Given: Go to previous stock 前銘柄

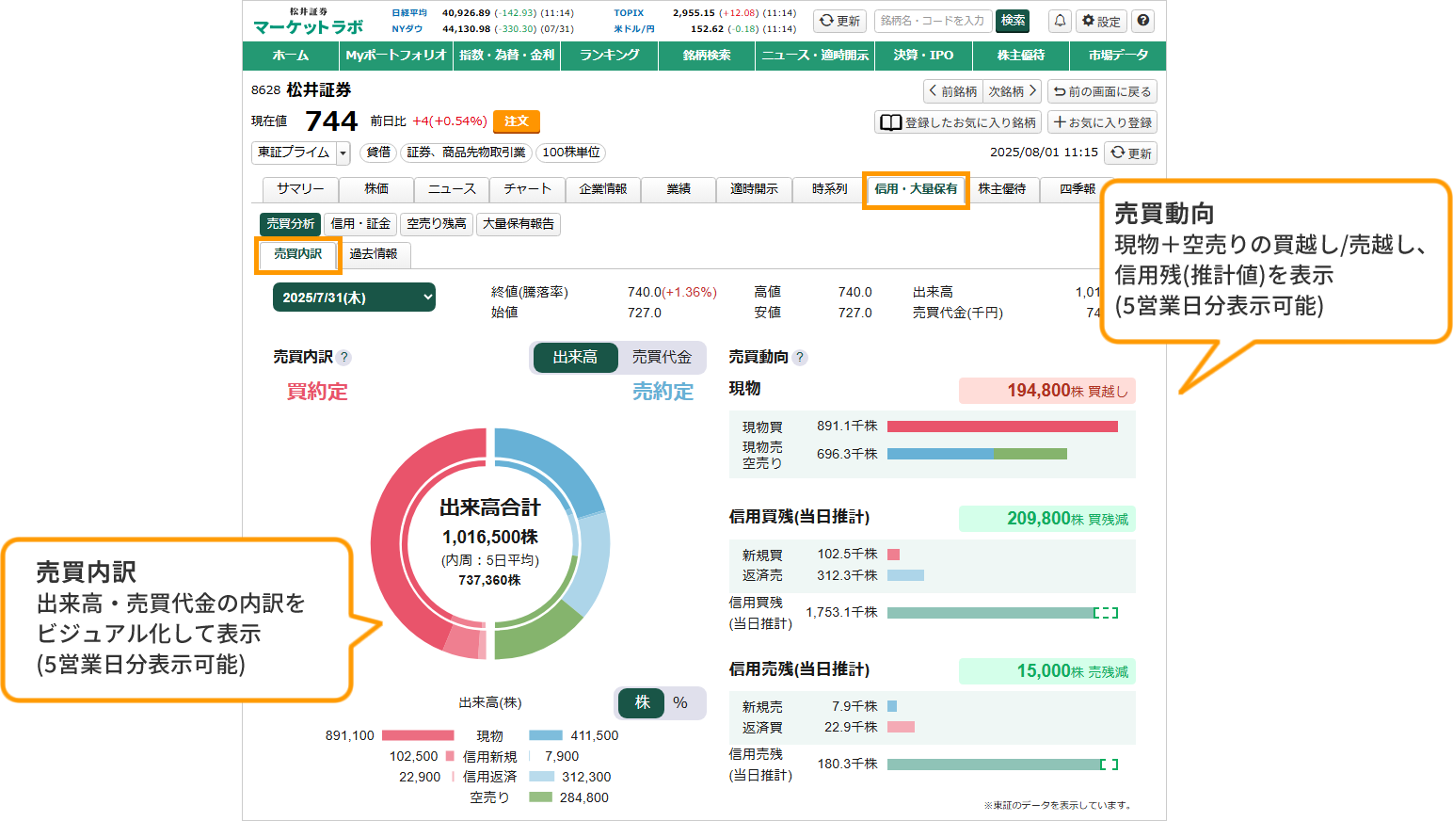Looking at the screenshot, I should [953, 91].
